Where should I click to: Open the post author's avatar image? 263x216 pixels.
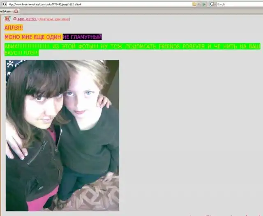pos(7,19)
